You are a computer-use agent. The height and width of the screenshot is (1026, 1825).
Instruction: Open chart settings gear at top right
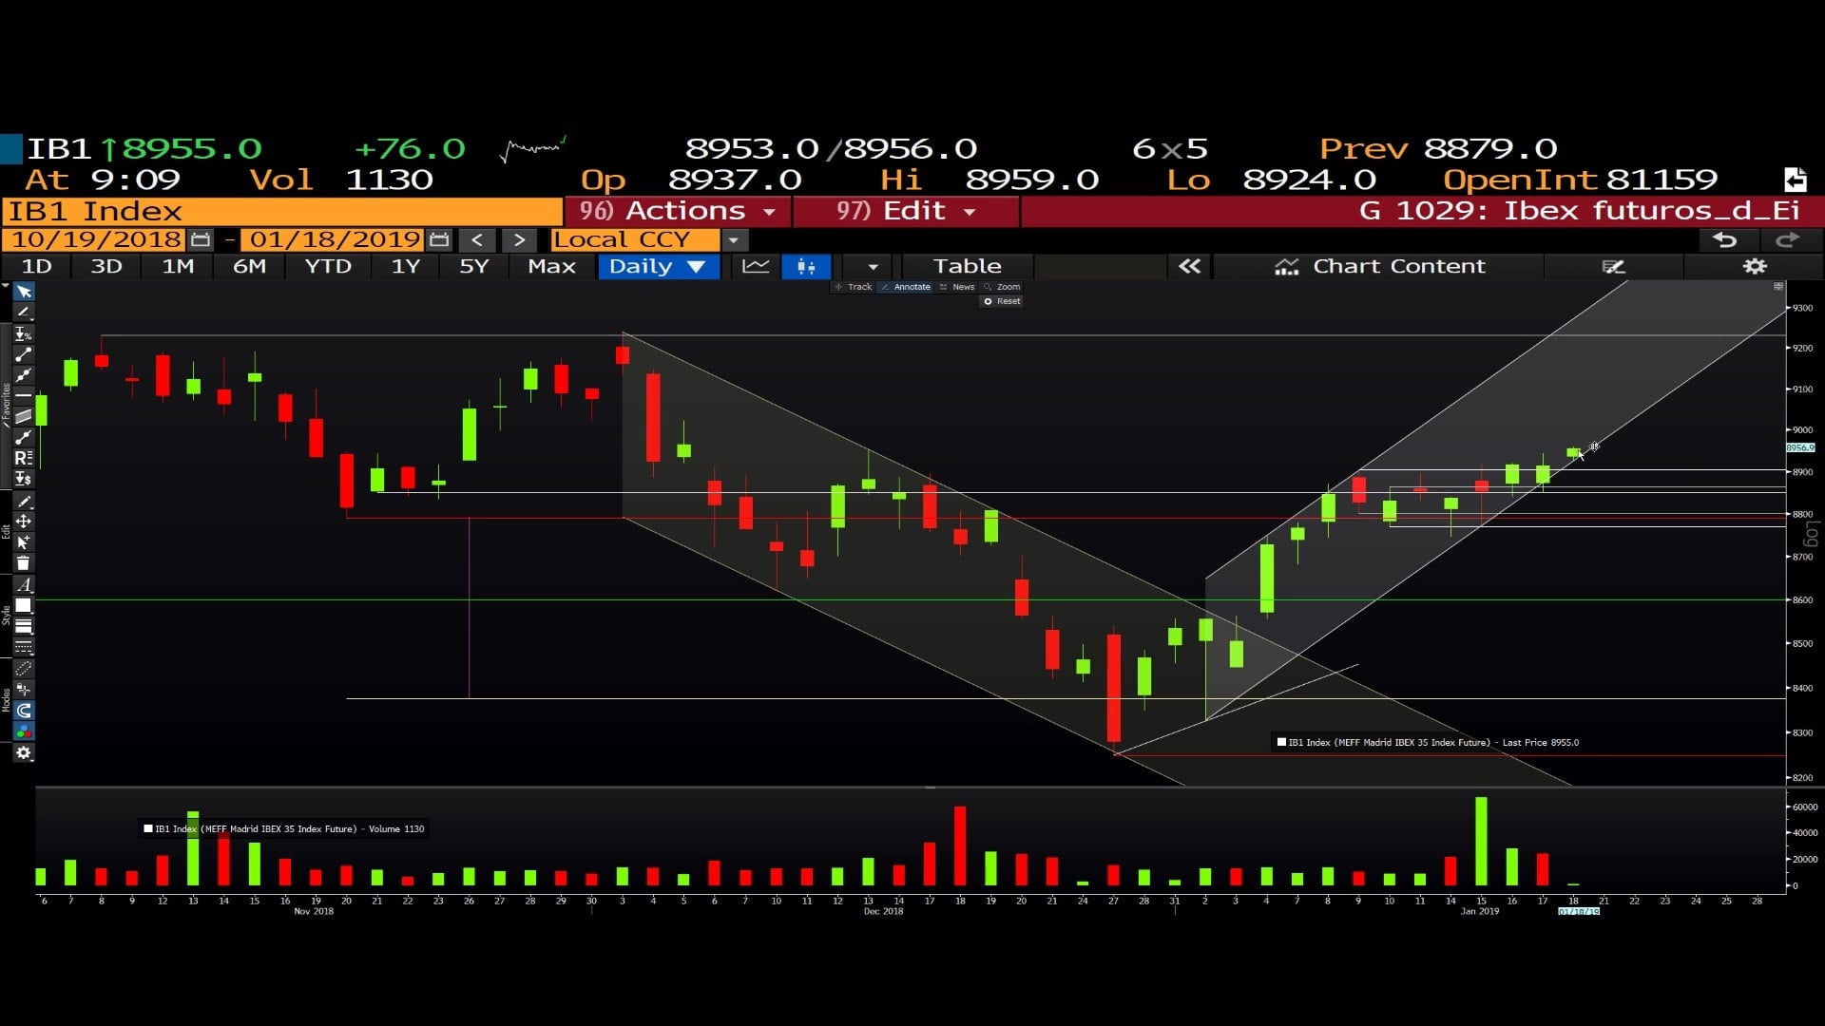[x=1755, y=266]
